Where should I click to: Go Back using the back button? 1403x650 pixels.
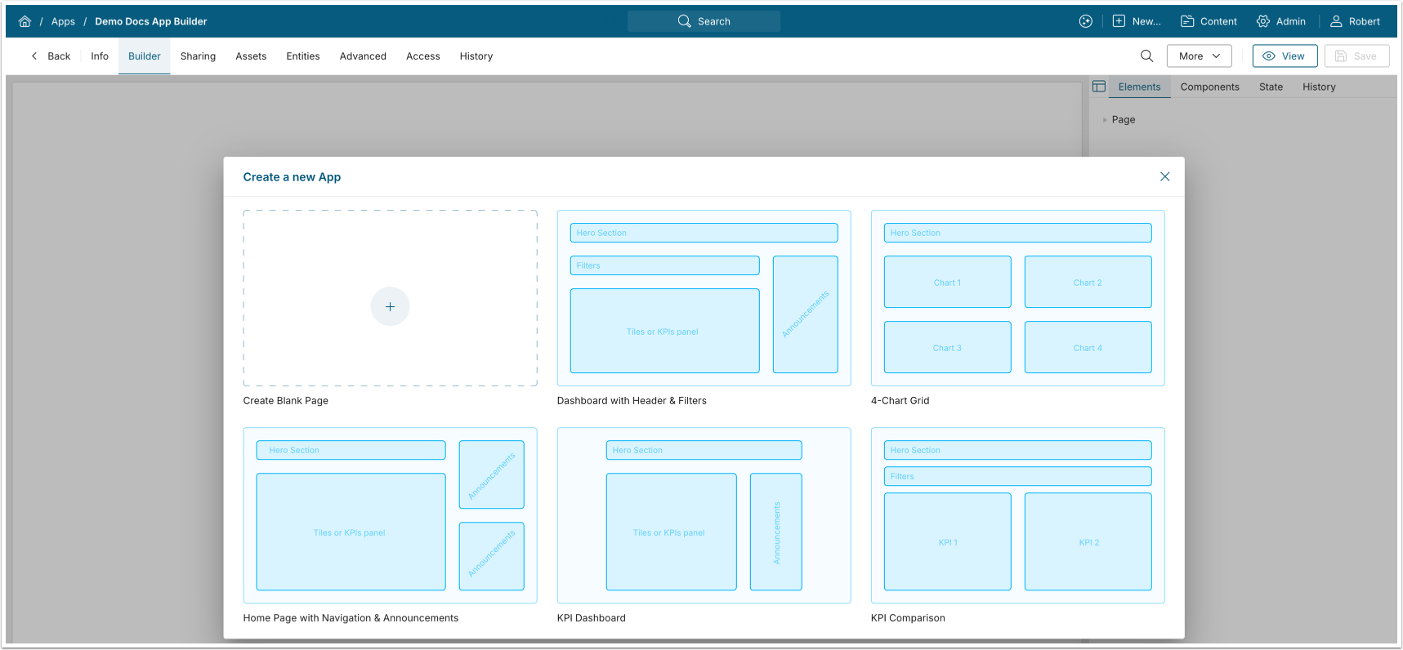(x=51, y=56)
